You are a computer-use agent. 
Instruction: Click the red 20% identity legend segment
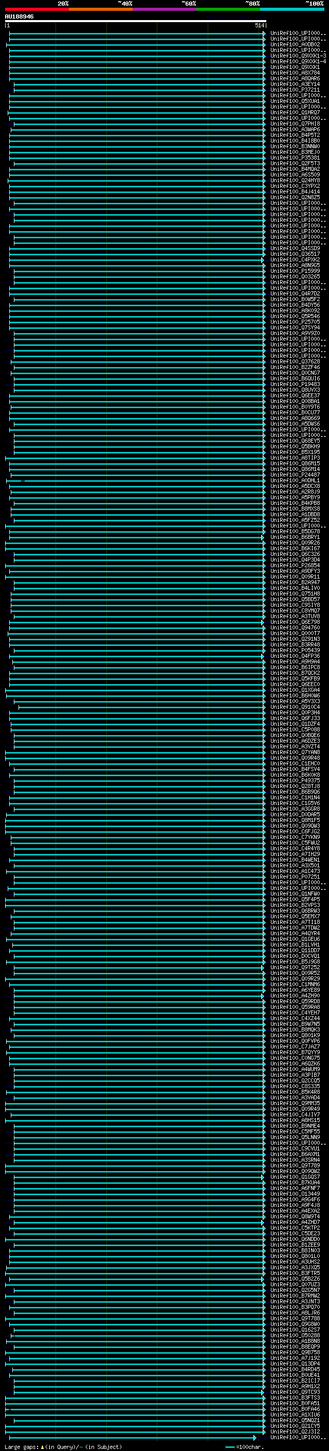(37, 9)
